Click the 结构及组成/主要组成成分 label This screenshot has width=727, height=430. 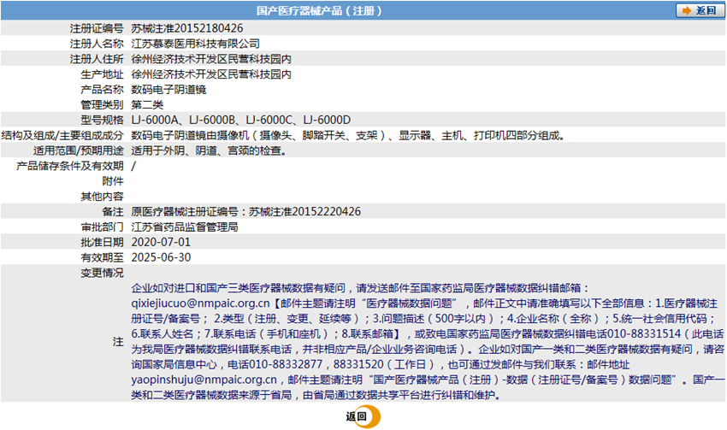(x=62, y=135)
